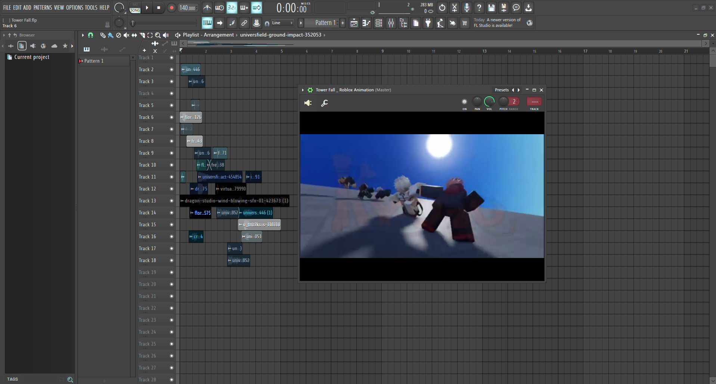
Task: Open the FILE menu
Action: point(7,7)
